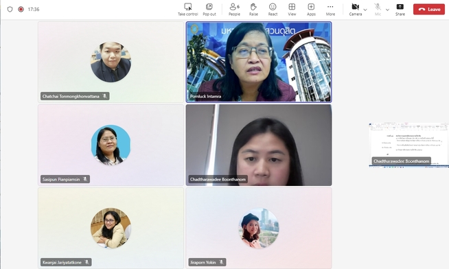
Task: Share your screen with Share icon
Action: 400,7
